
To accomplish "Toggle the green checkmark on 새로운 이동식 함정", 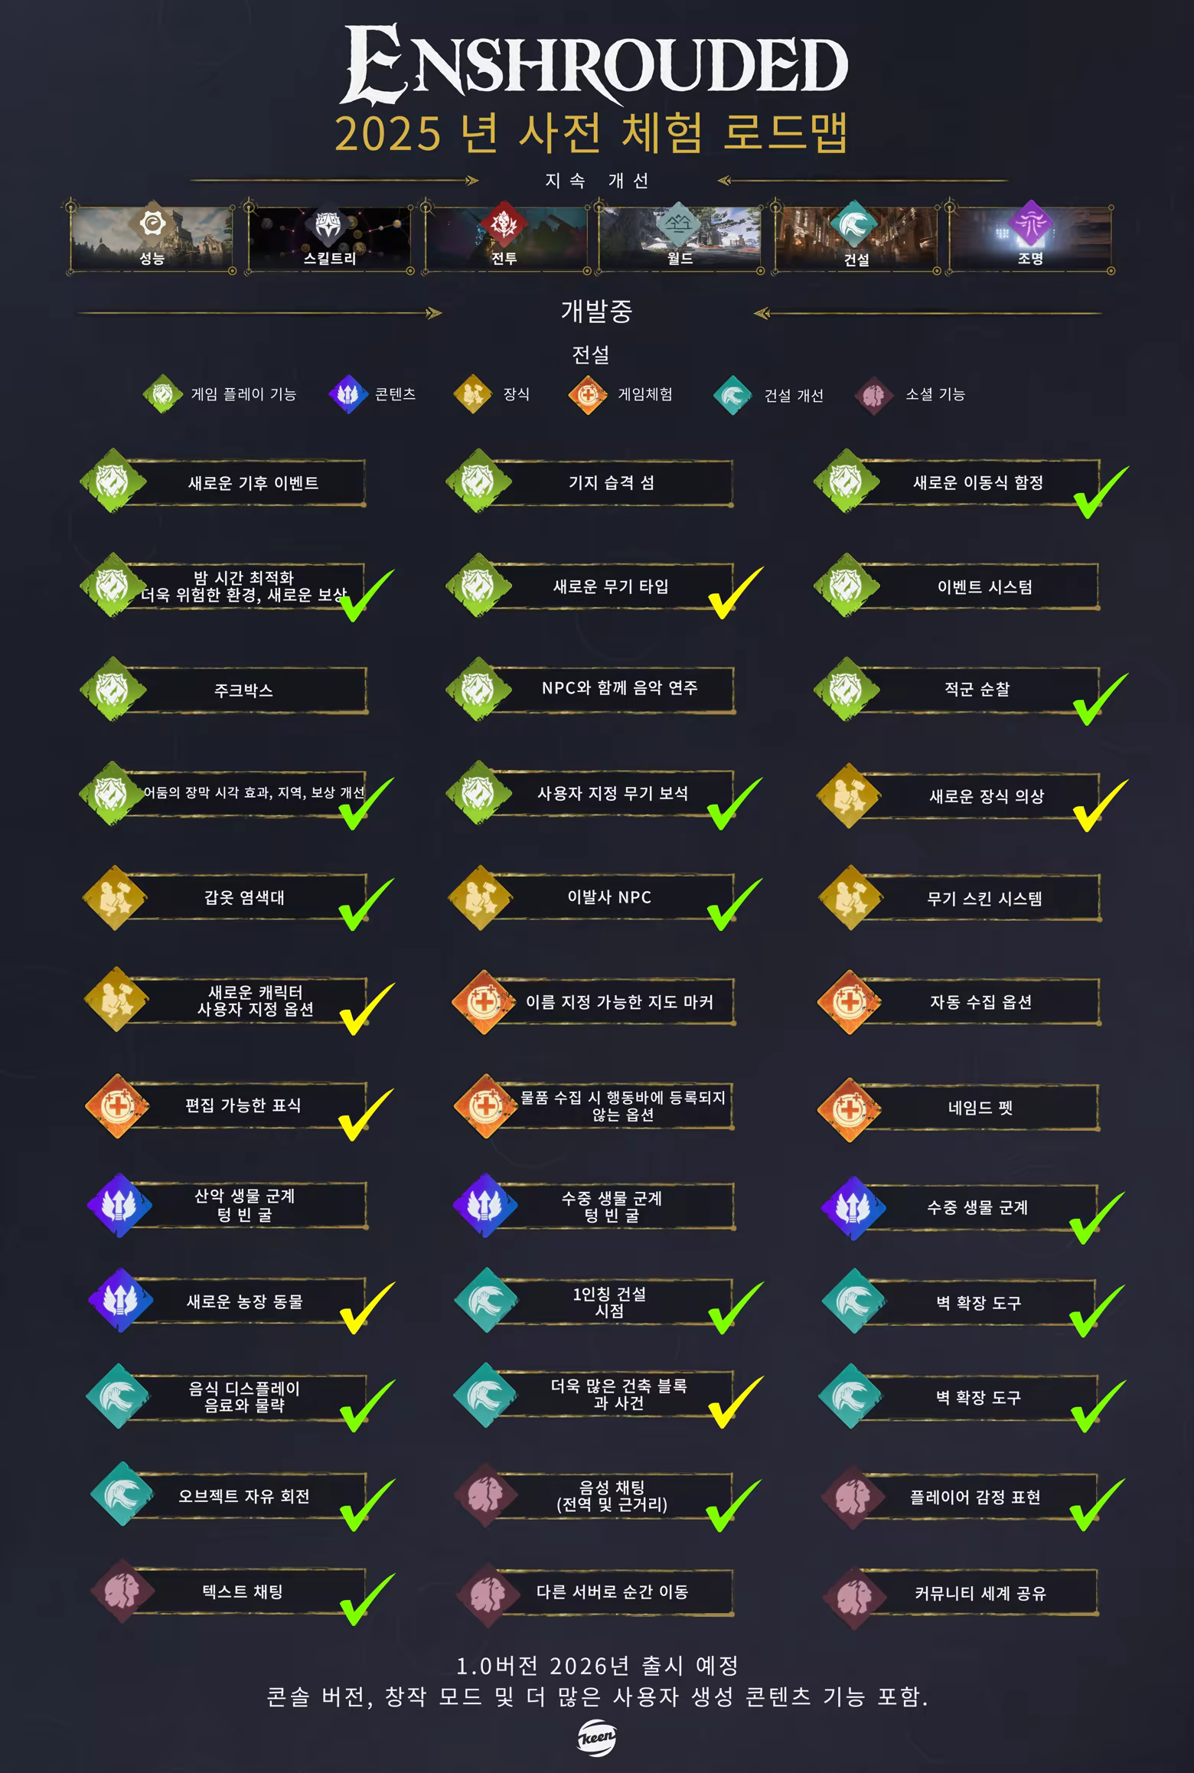I will pos(1101,491).
